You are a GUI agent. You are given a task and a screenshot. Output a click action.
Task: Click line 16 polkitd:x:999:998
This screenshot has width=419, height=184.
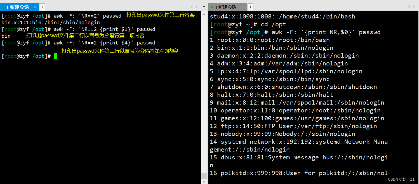click(x=299, y=173)
